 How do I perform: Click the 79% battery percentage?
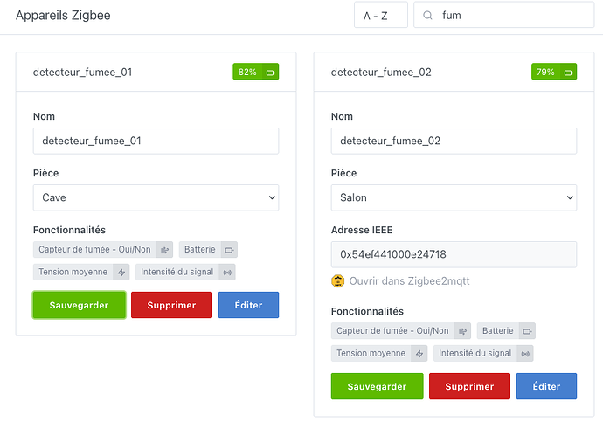point(545,72)
